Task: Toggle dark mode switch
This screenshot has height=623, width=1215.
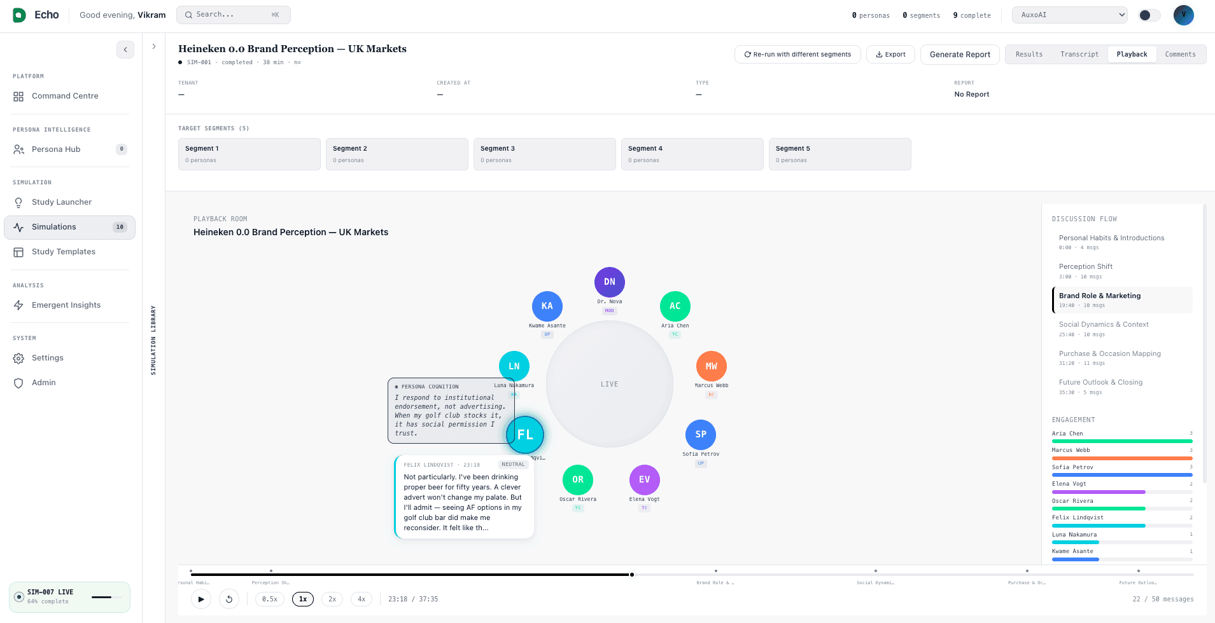Action: tap(1149, 15)
